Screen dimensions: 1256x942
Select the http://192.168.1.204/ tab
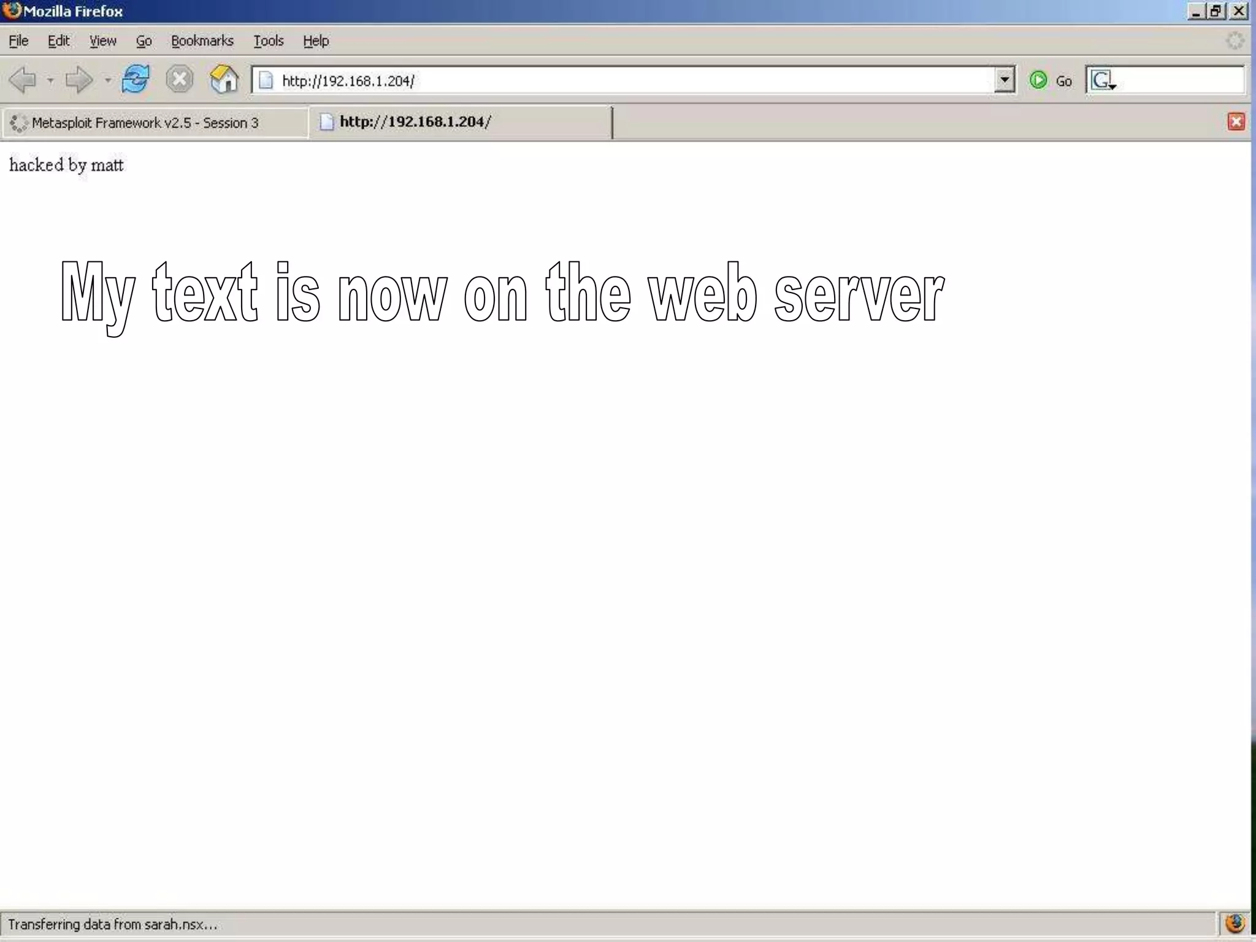(415, 122)
